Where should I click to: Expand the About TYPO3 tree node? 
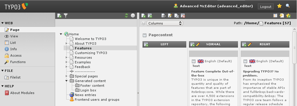(x=67, y=44)
